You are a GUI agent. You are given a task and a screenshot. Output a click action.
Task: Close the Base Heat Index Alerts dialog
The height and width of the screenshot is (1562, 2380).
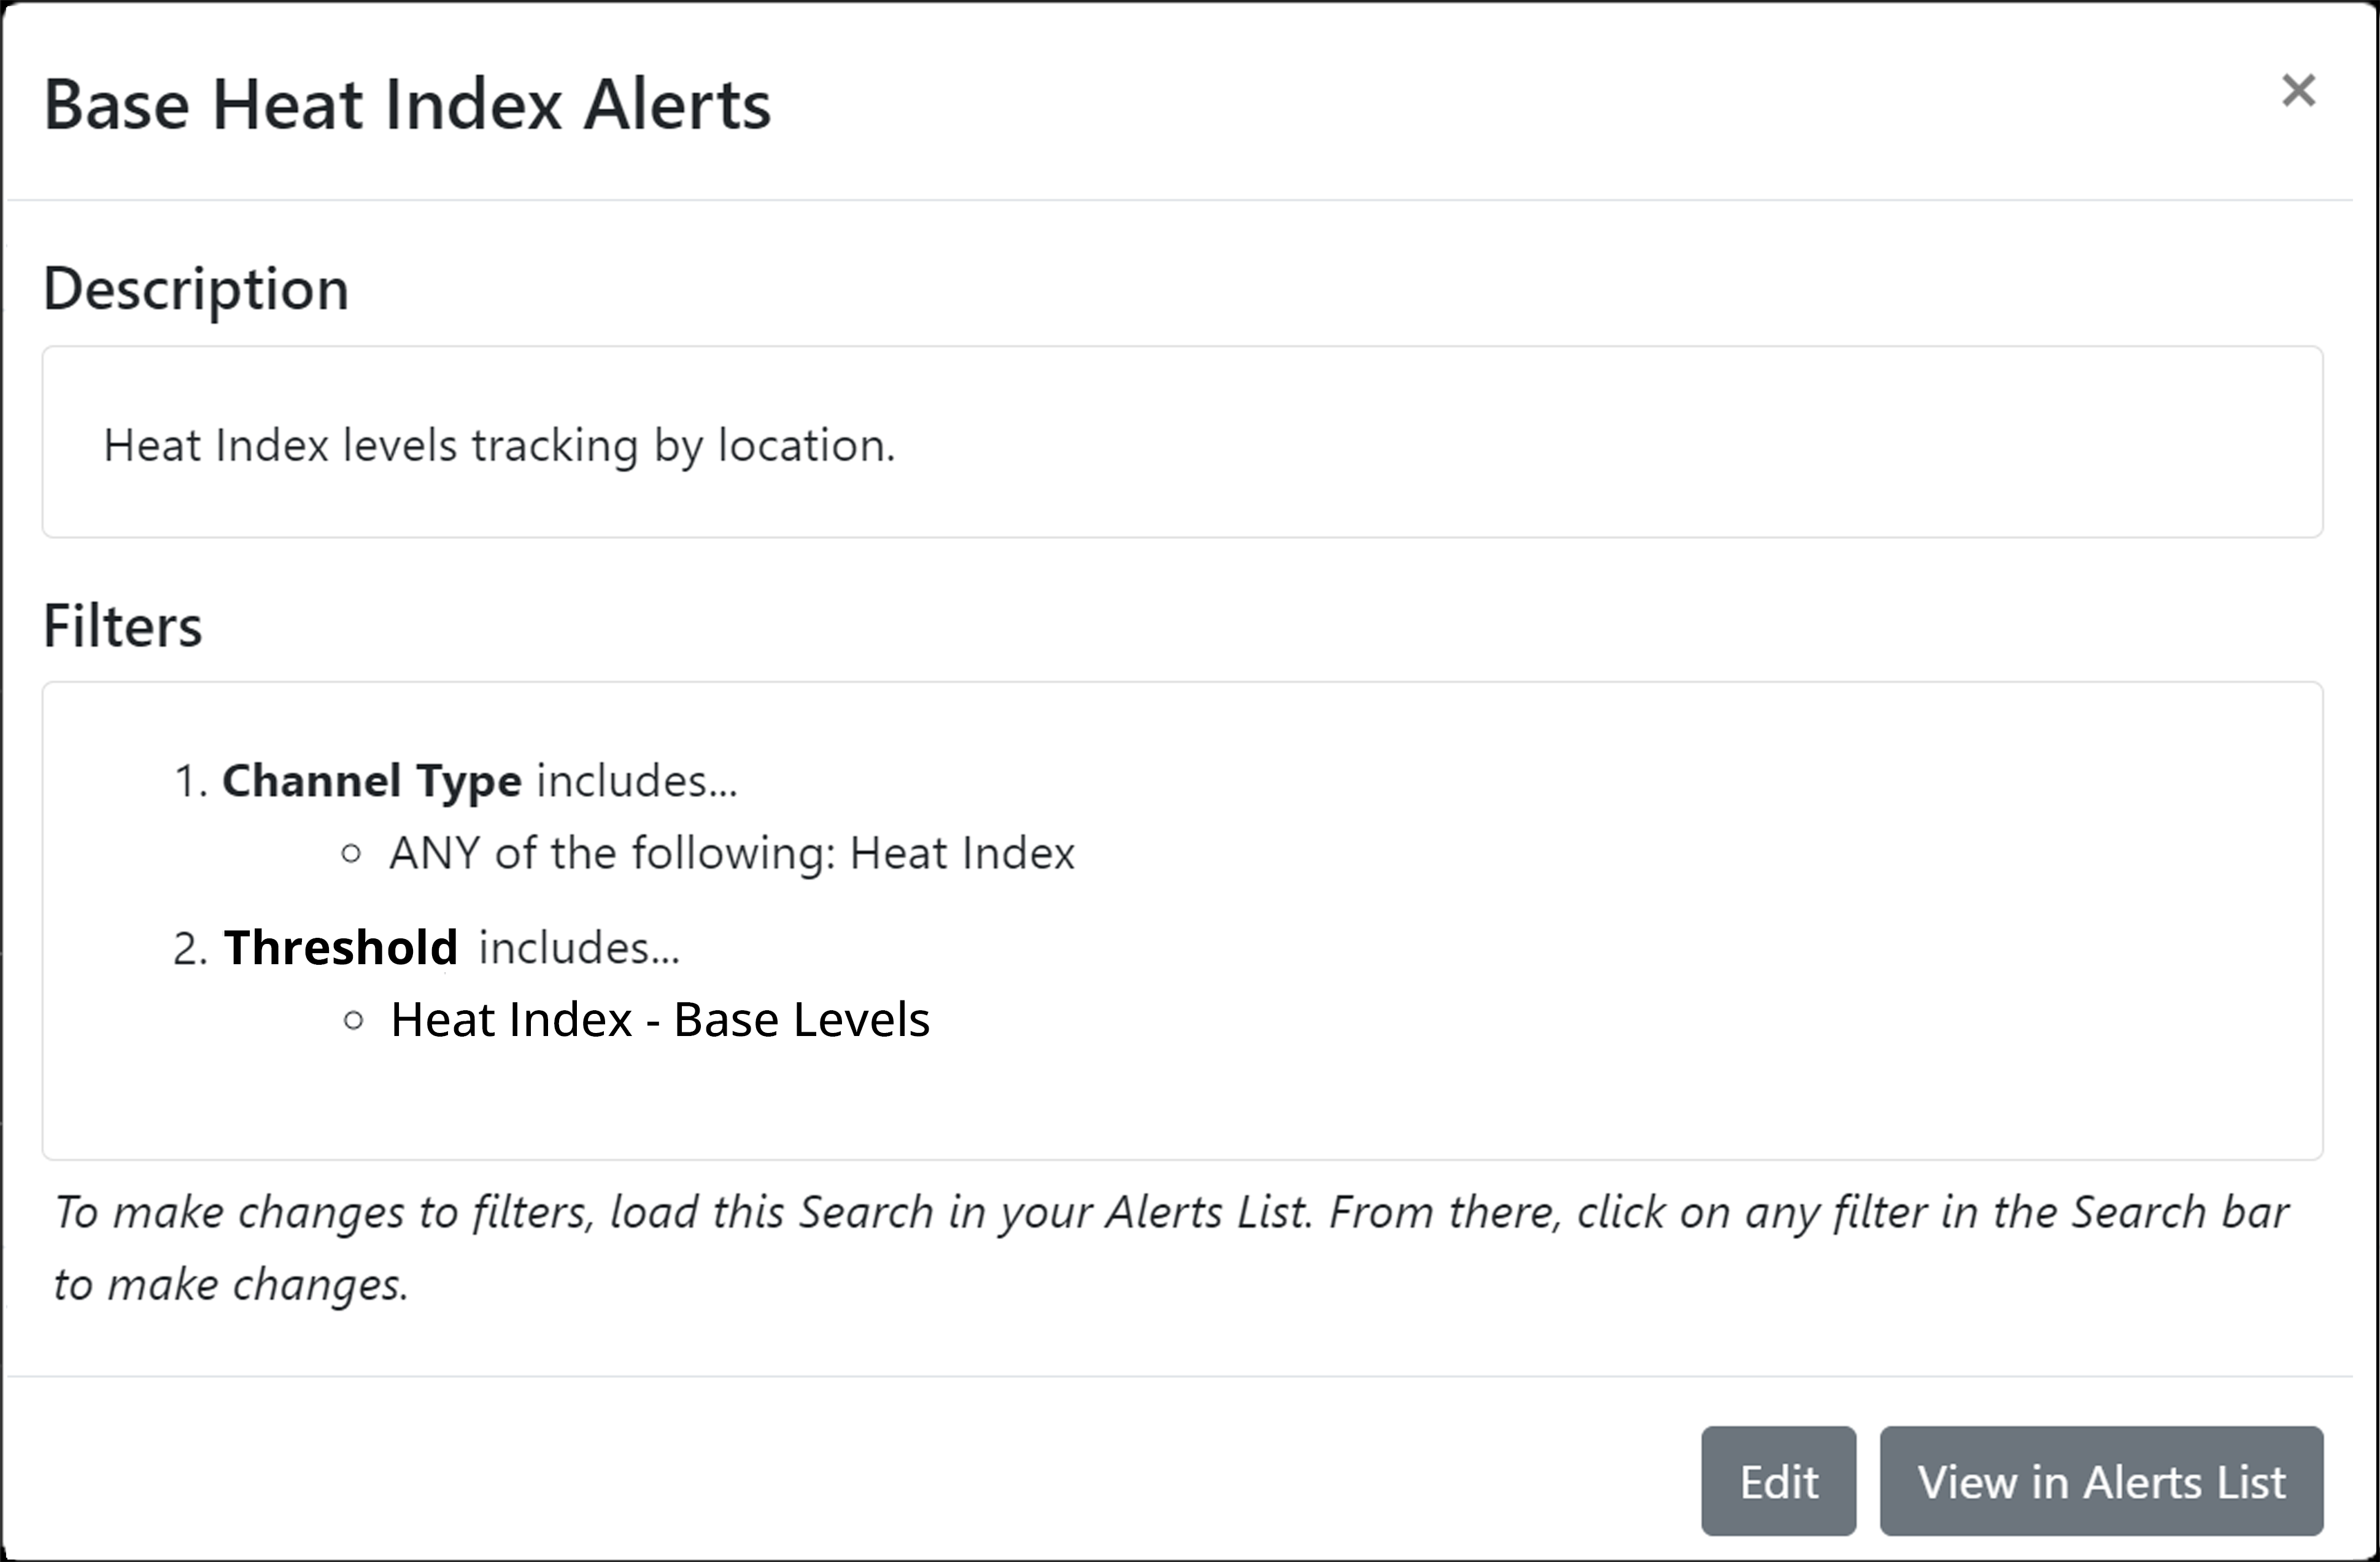pos(2298,91)
